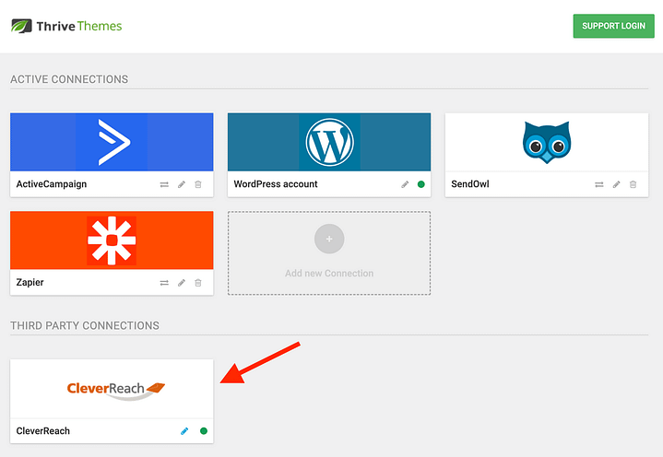
Task: Click the SendOwl card label
Action: tap(470, 184)
